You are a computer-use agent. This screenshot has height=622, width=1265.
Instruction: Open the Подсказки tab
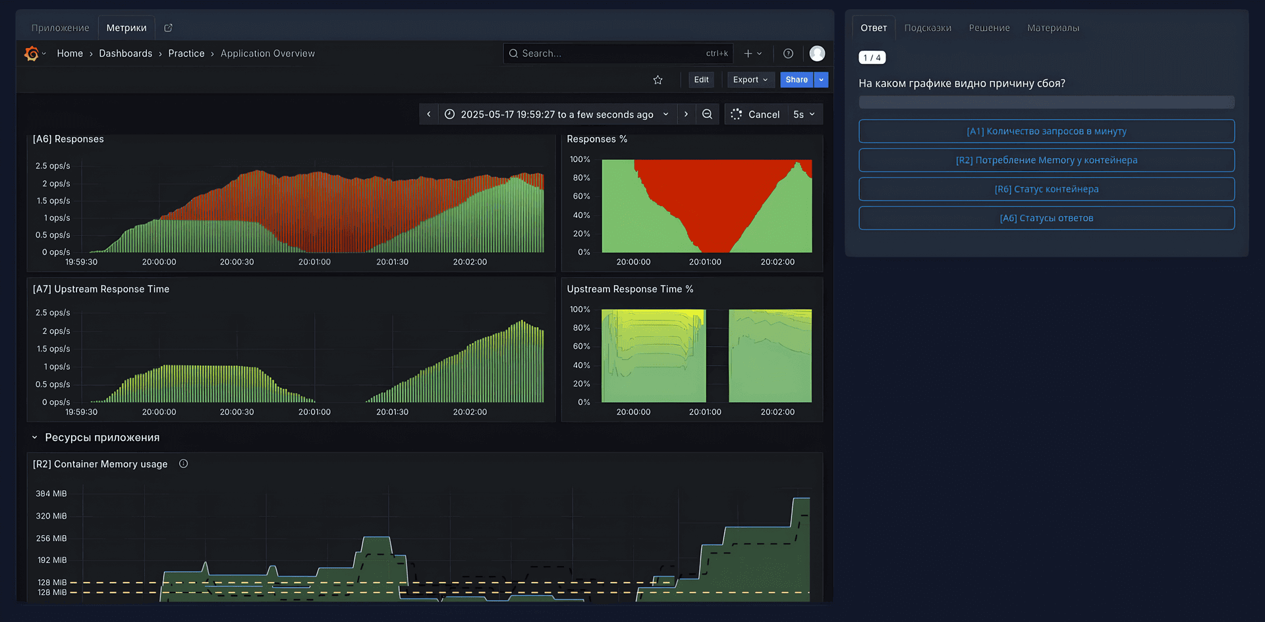pos(928,28)
